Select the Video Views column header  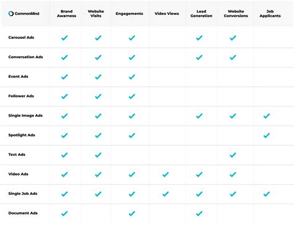(167, 14)
